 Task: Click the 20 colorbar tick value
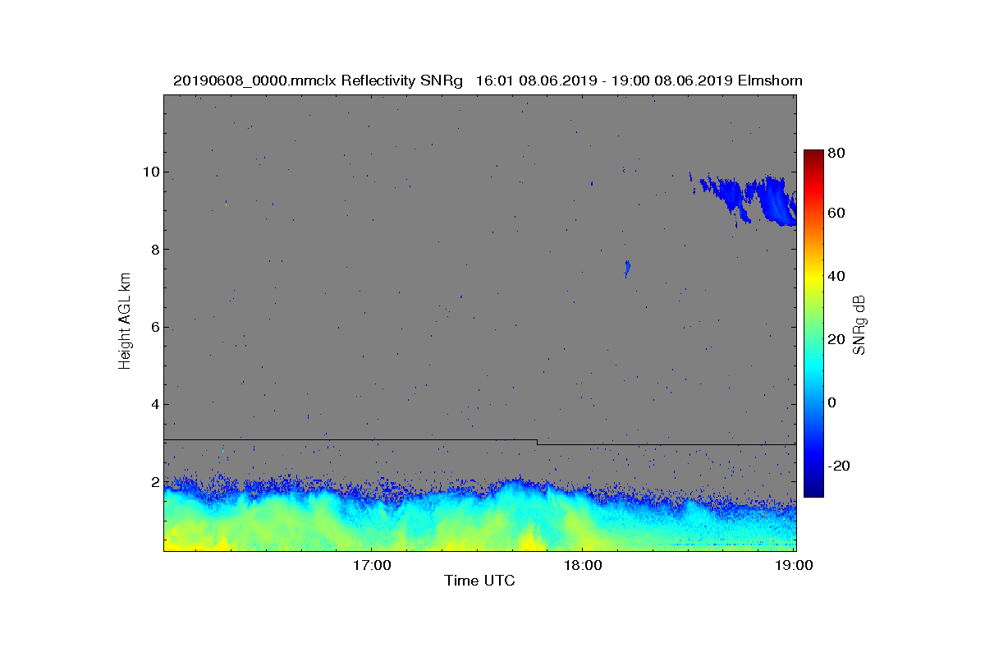[x=837, y=339]
